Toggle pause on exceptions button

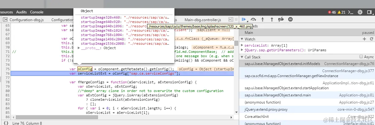coord(290,19)
